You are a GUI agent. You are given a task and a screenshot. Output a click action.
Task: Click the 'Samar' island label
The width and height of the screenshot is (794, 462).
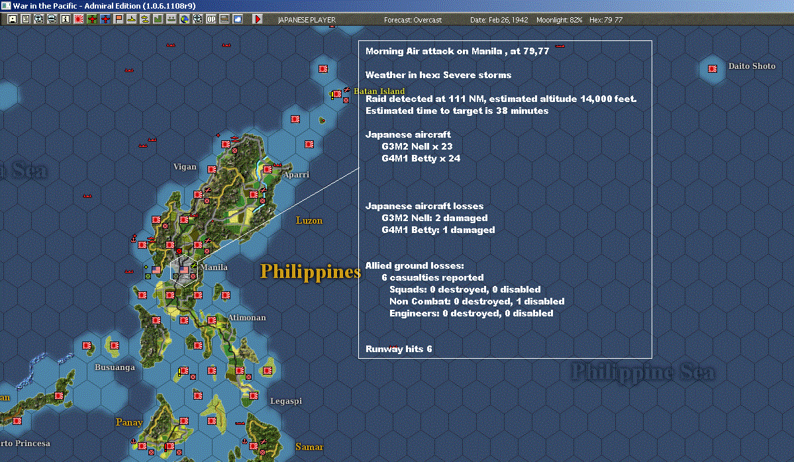coord(309,447)
